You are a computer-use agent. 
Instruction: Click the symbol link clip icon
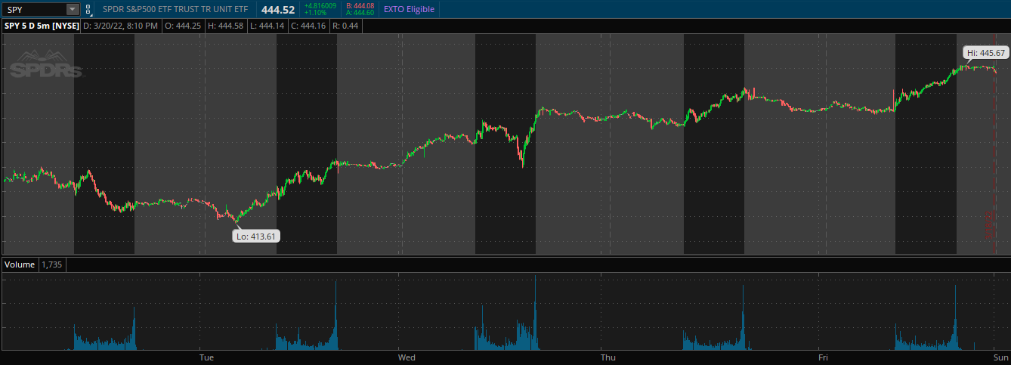coord(88,10)
